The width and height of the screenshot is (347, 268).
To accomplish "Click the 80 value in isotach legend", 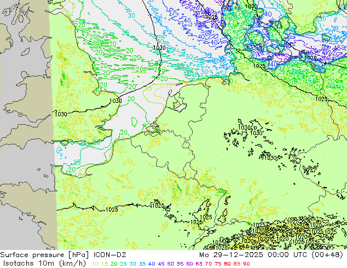I will coord(228,264).
